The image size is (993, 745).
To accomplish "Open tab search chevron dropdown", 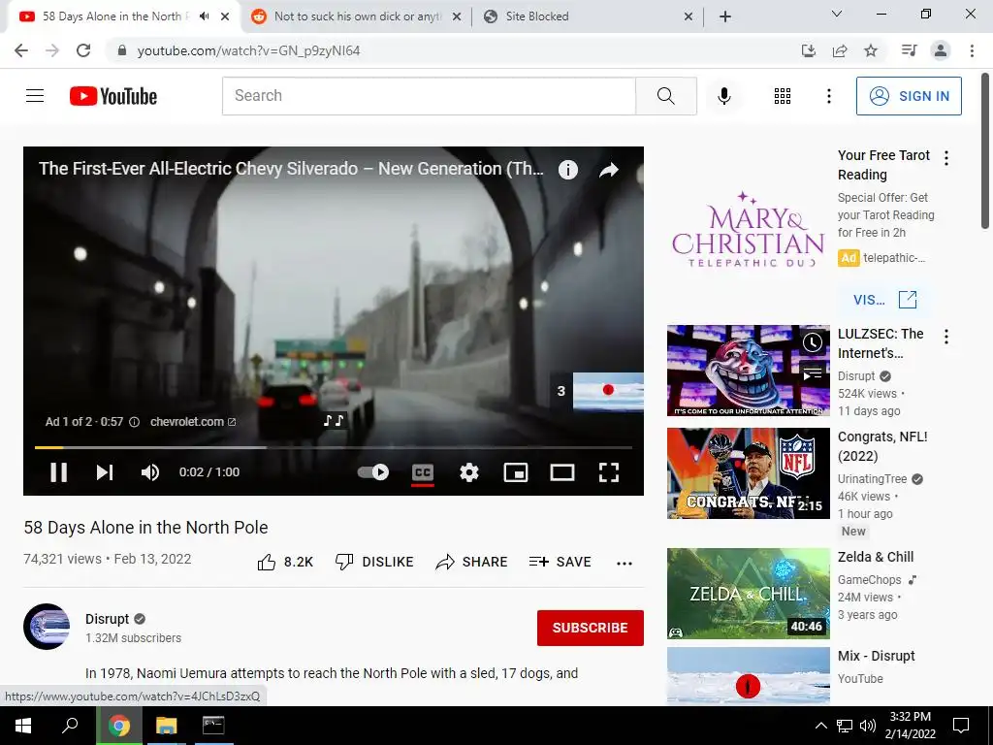I will coord(836,14).
